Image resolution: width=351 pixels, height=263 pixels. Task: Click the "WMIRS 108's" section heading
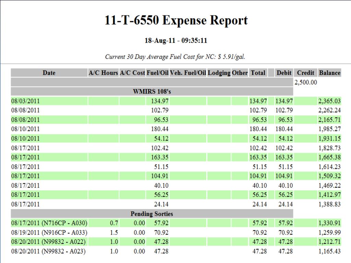coord(152,91)
